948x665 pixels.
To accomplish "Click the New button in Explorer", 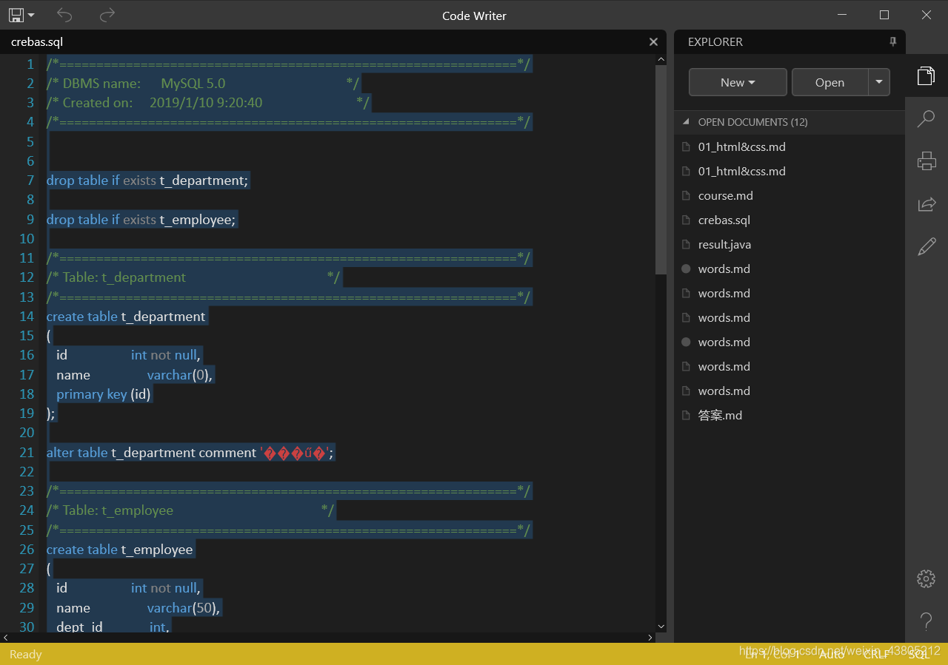I will [738, 82].
